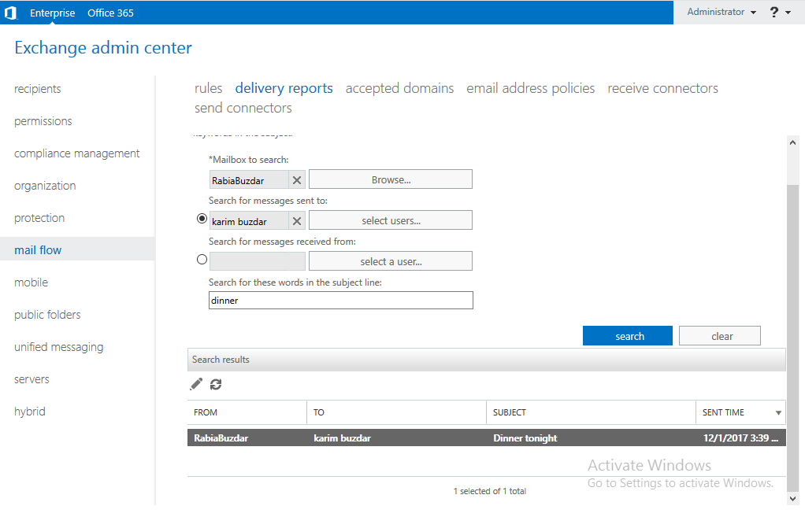The width and height of the screenshot is (805, 517).
Task: Click Browse to choose a mailbox
Action: click(x=391, y=179)
